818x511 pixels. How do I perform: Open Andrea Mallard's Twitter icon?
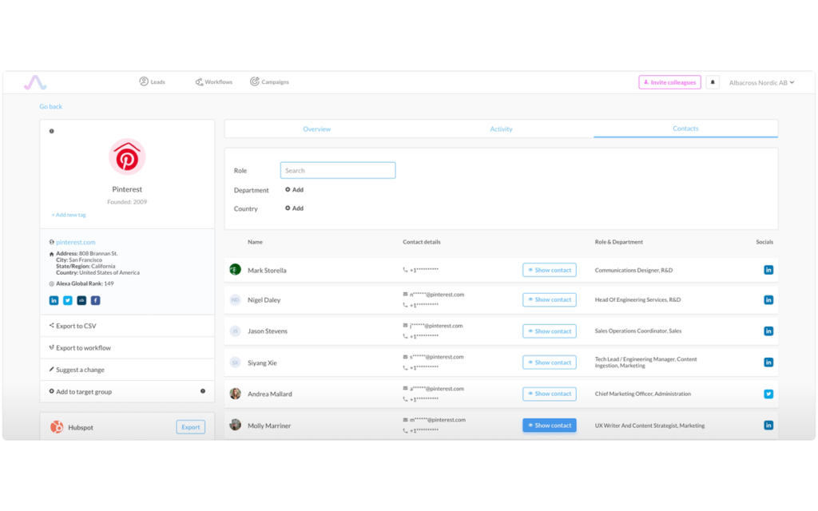click(x=768, y=394)
